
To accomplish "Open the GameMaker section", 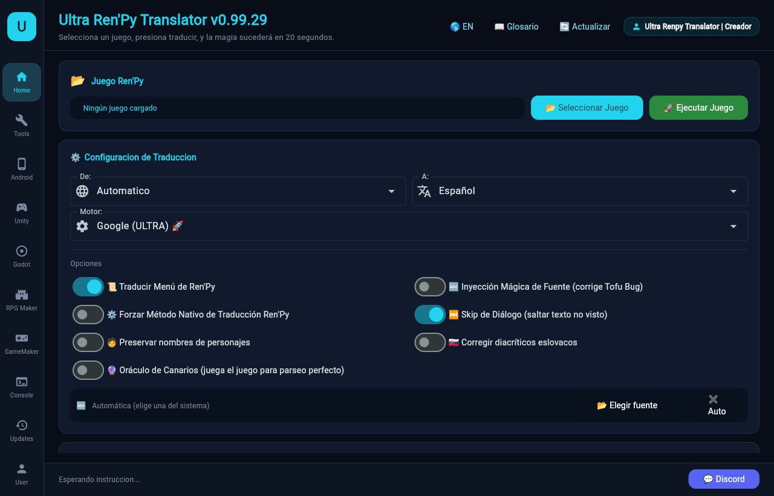I will (x=22, y=344).
